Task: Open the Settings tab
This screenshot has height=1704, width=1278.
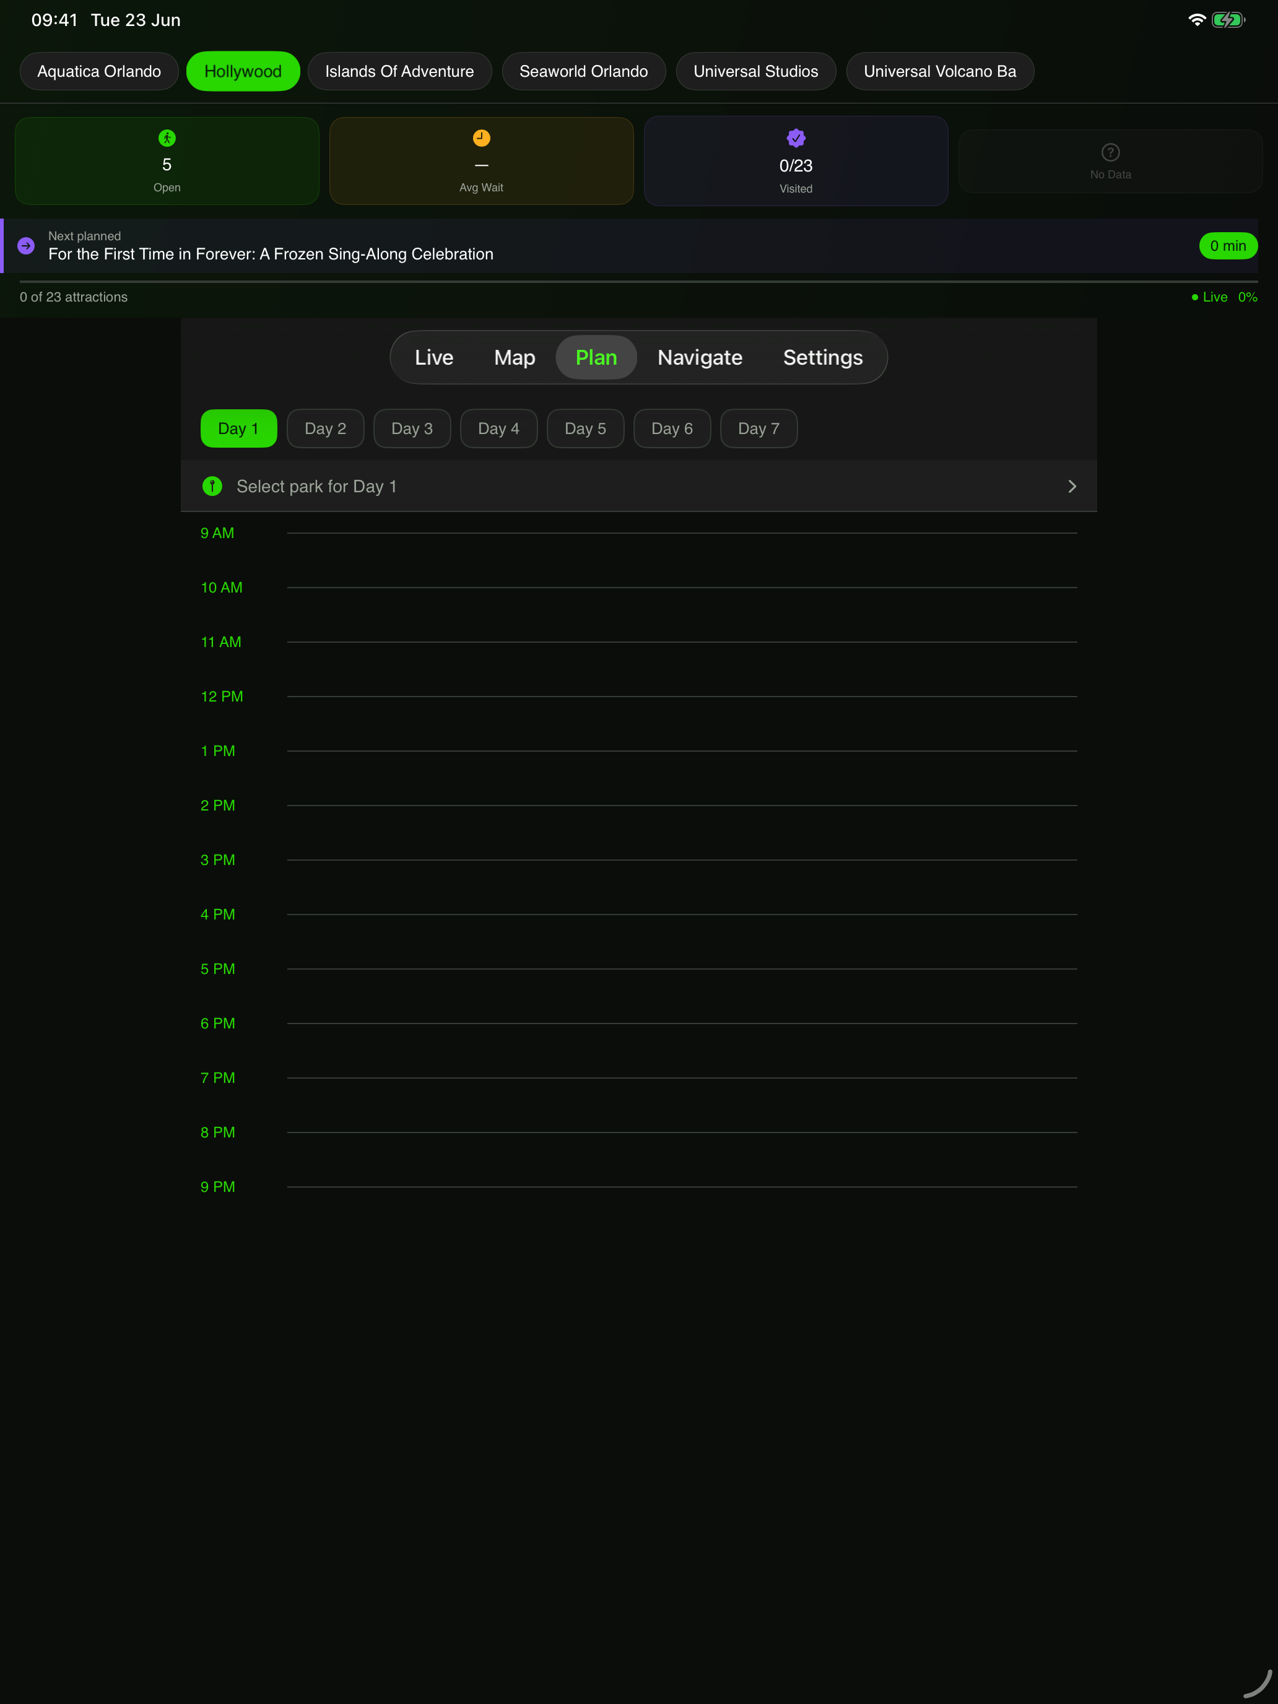Action: pyautogui.click(x=823, y=357)
